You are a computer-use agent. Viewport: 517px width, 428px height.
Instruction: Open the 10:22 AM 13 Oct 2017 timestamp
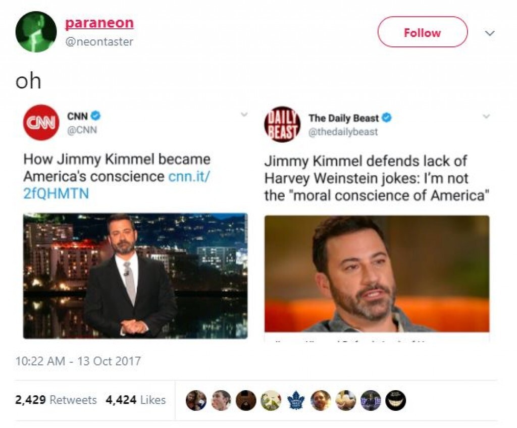pos(78,361)
